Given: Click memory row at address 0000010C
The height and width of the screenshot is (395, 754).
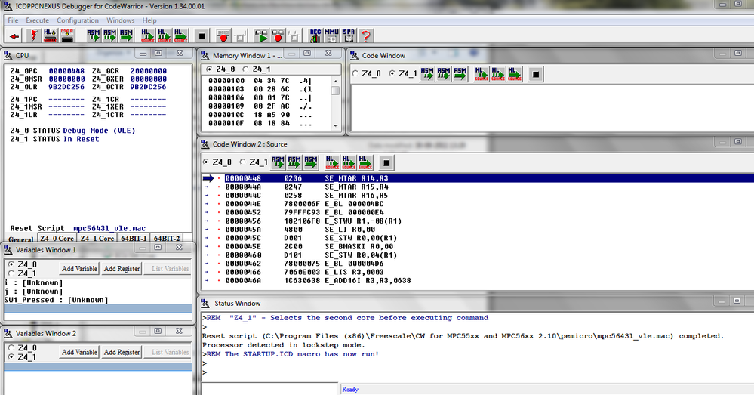Looking at the screenshot, I should click(x=260, y=115).
